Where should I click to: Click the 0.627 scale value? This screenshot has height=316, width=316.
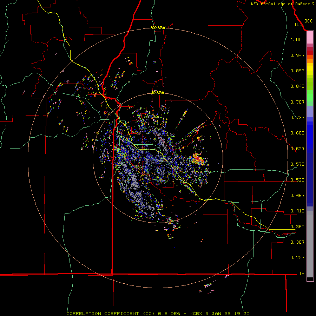[297, 149]
